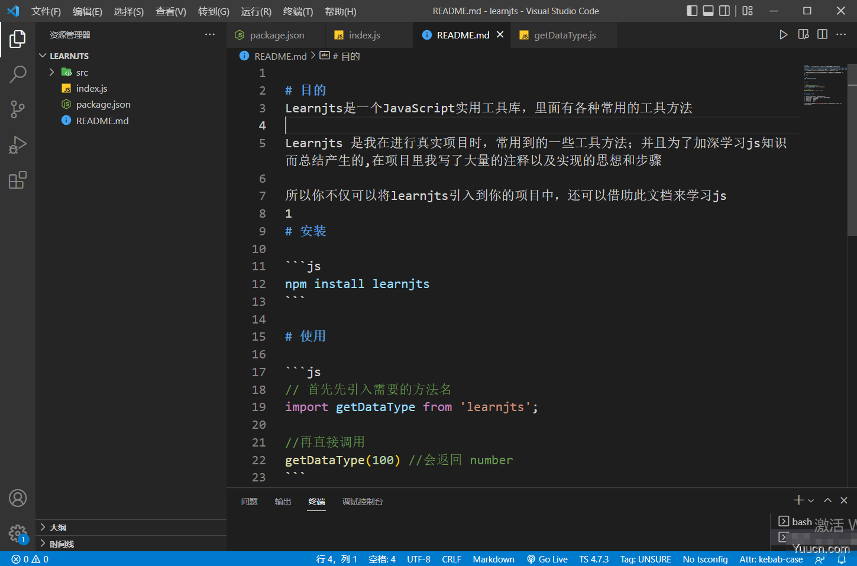857x566 pixels.
Task: Open the 帮助(H) menu
Action: click(340, 11)
